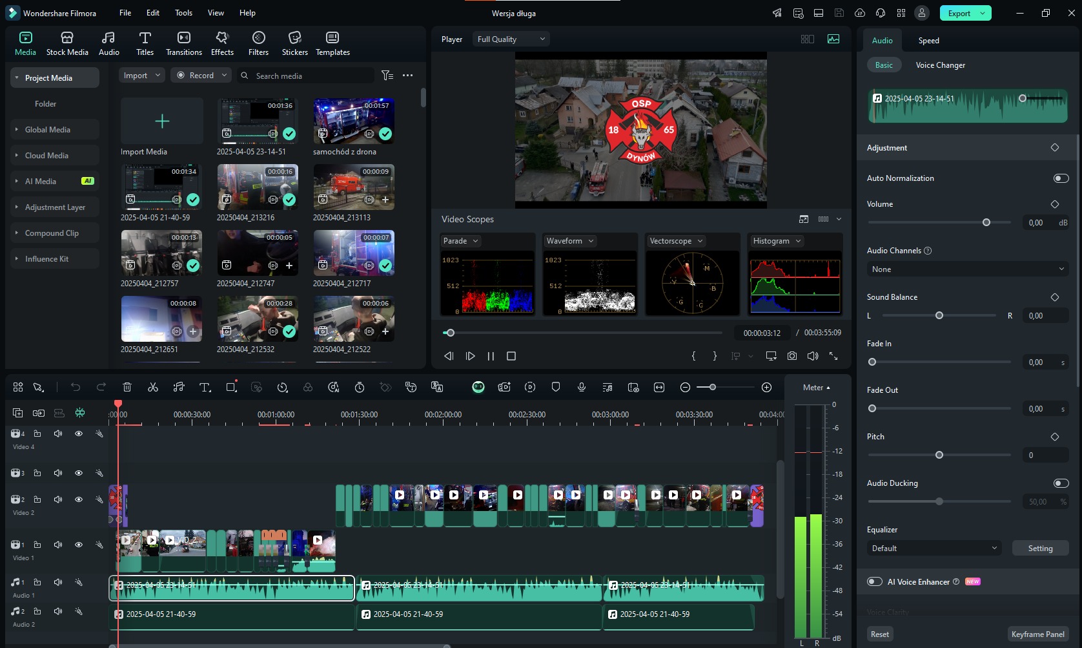Expand the Audio Channels None dropdown

(967, 269)
